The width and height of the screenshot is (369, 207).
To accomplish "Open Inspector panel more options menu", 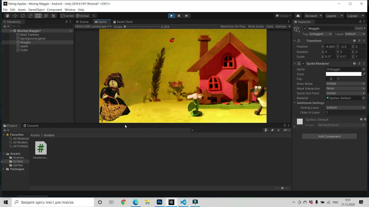I will pos(364,22).
